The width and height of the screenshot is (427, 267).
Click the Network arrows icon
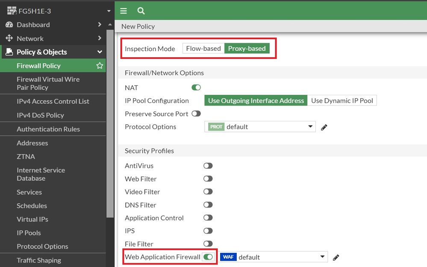pyautogui.click(x=9, y=38)
